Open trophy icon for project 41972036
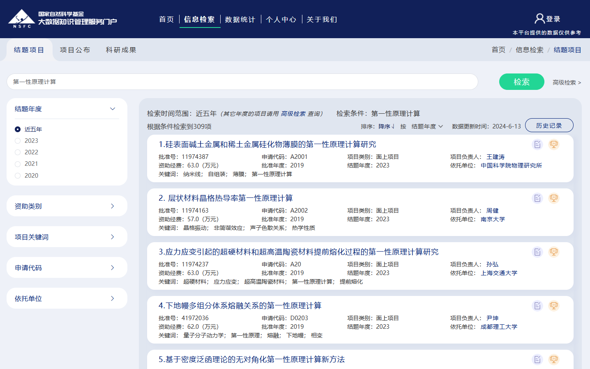 (554, 306)
